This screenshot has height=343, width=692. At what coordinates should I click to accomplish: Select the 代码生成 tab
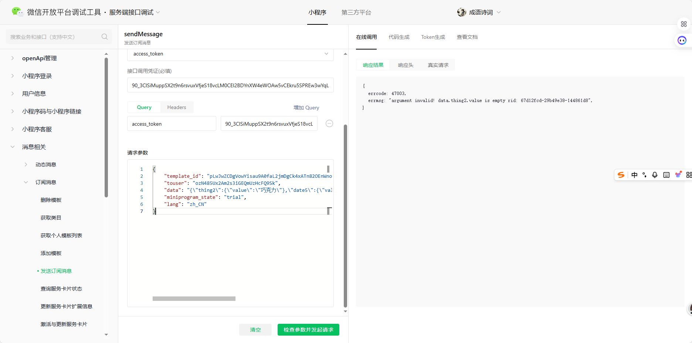pyautogui.click(x=399, y=37)
